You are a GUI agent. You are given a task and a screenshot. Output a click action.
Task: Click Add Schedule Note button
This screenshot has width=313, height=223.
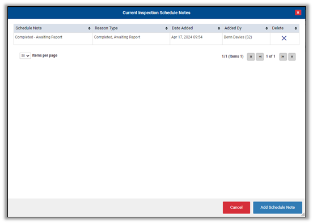(277, 208)
